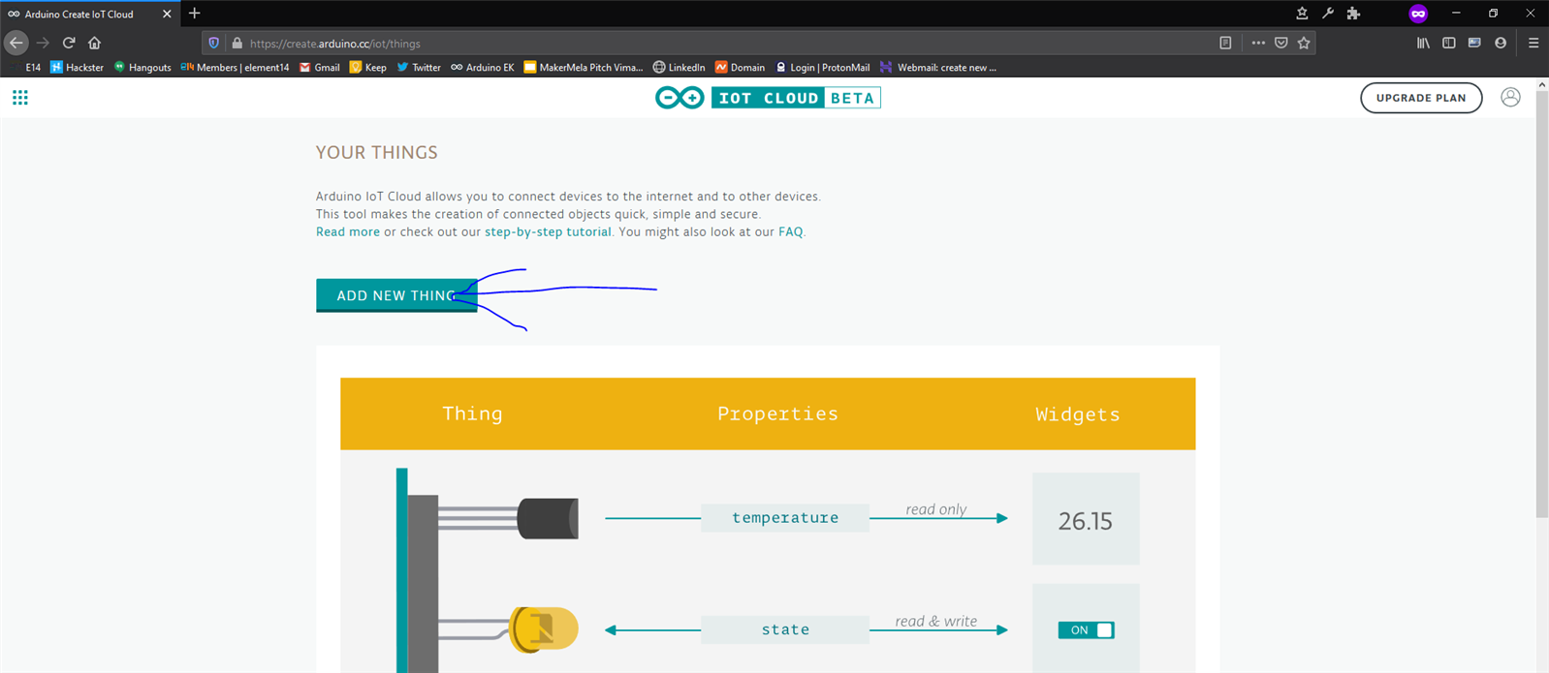Image resolution: width=1549 pixels, height=673 pixels.
Task: Click the downloads tray icon in title bar
Action: tap(1302, 14)
